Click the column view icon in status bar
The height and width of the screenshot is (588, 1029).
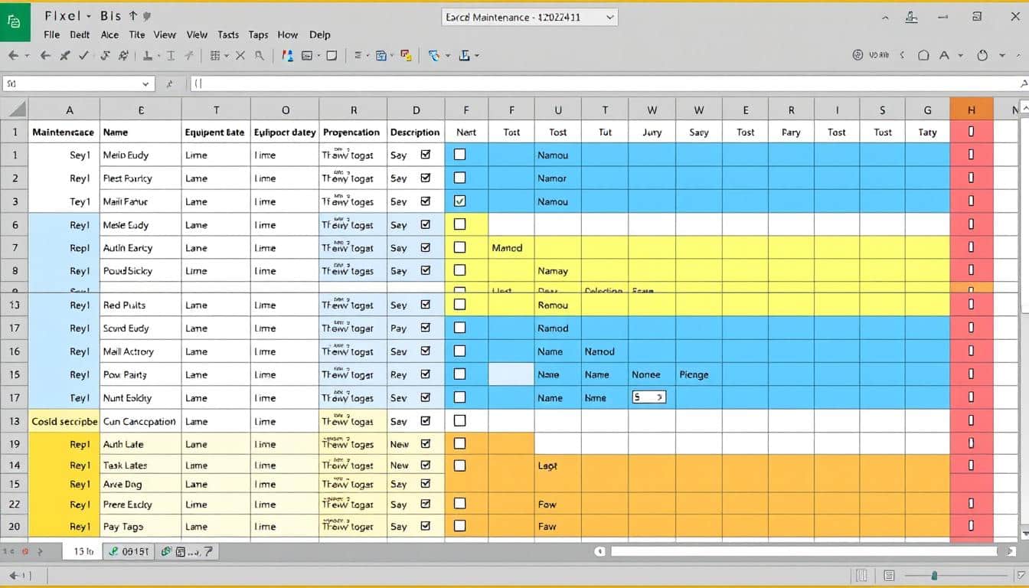coord(862,576)
